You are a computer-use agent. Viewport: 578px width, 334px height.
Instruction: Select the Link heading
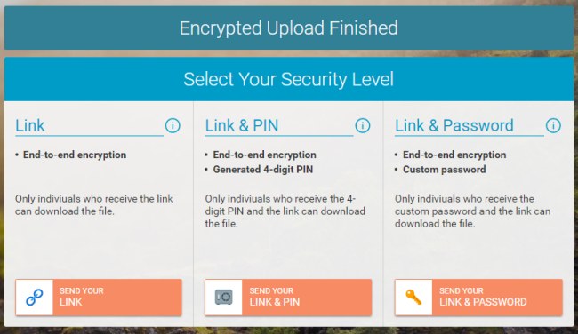click(30, 125)
